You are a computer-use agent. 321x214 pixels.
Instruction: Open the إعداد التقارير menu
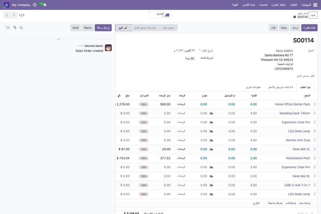pyautogui.click(x=249, y=5)
